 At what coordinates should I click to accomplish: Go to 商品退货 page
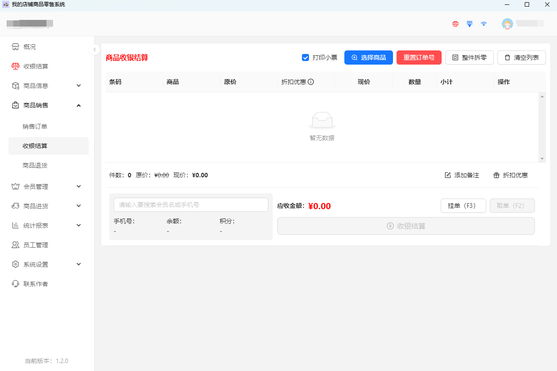[x=35, y=165]
